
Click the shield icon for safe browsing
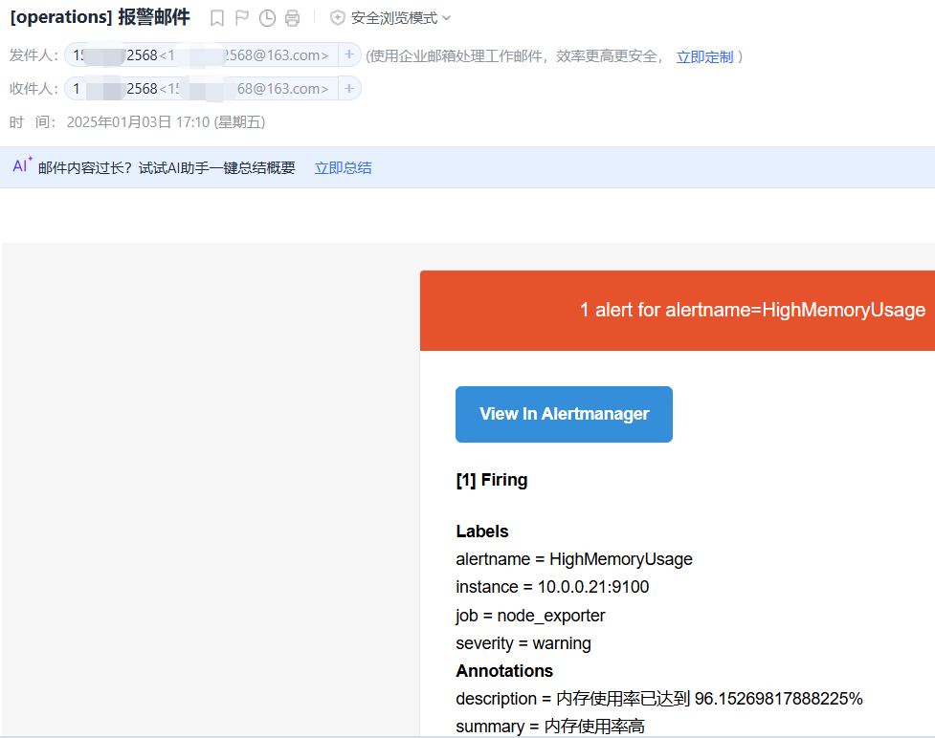(x=337, y=18)
